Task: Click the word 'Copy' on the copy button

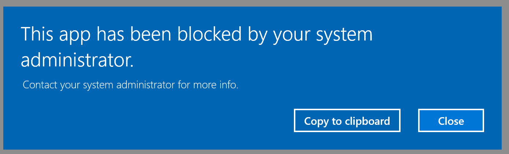Action: coord(317,121)
